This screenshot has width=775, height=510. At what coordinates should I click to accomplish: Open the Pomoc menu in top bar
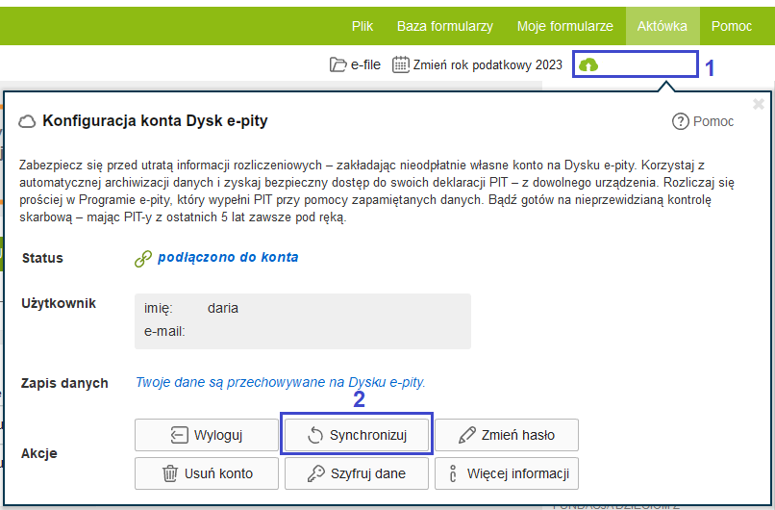732,26
